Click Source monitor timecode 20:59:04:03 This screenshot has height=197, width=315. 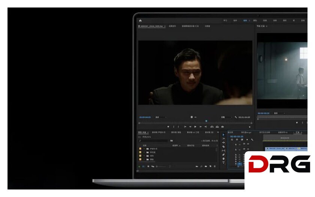point(145,117)
